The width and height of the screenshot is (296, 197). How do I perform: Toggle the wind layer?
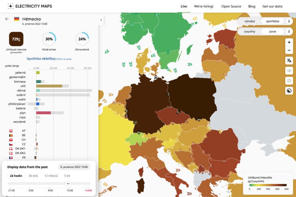[x=289, y=71]
